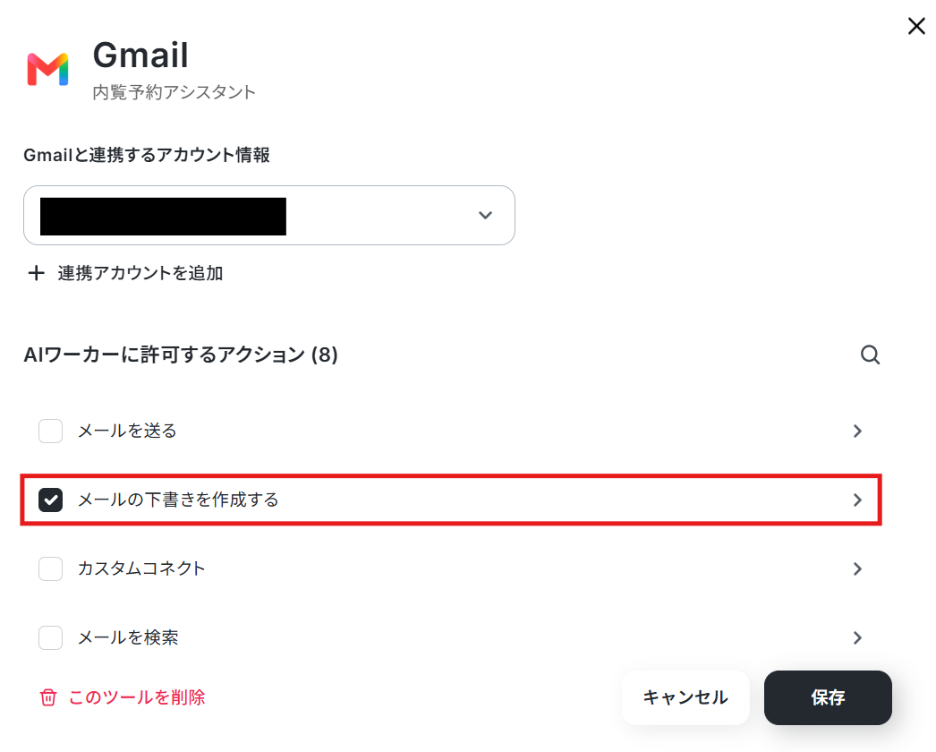Uncheck the メールの下書きを作成する checkbox
This screenshot has width=936, height=752.
(51, 500)
